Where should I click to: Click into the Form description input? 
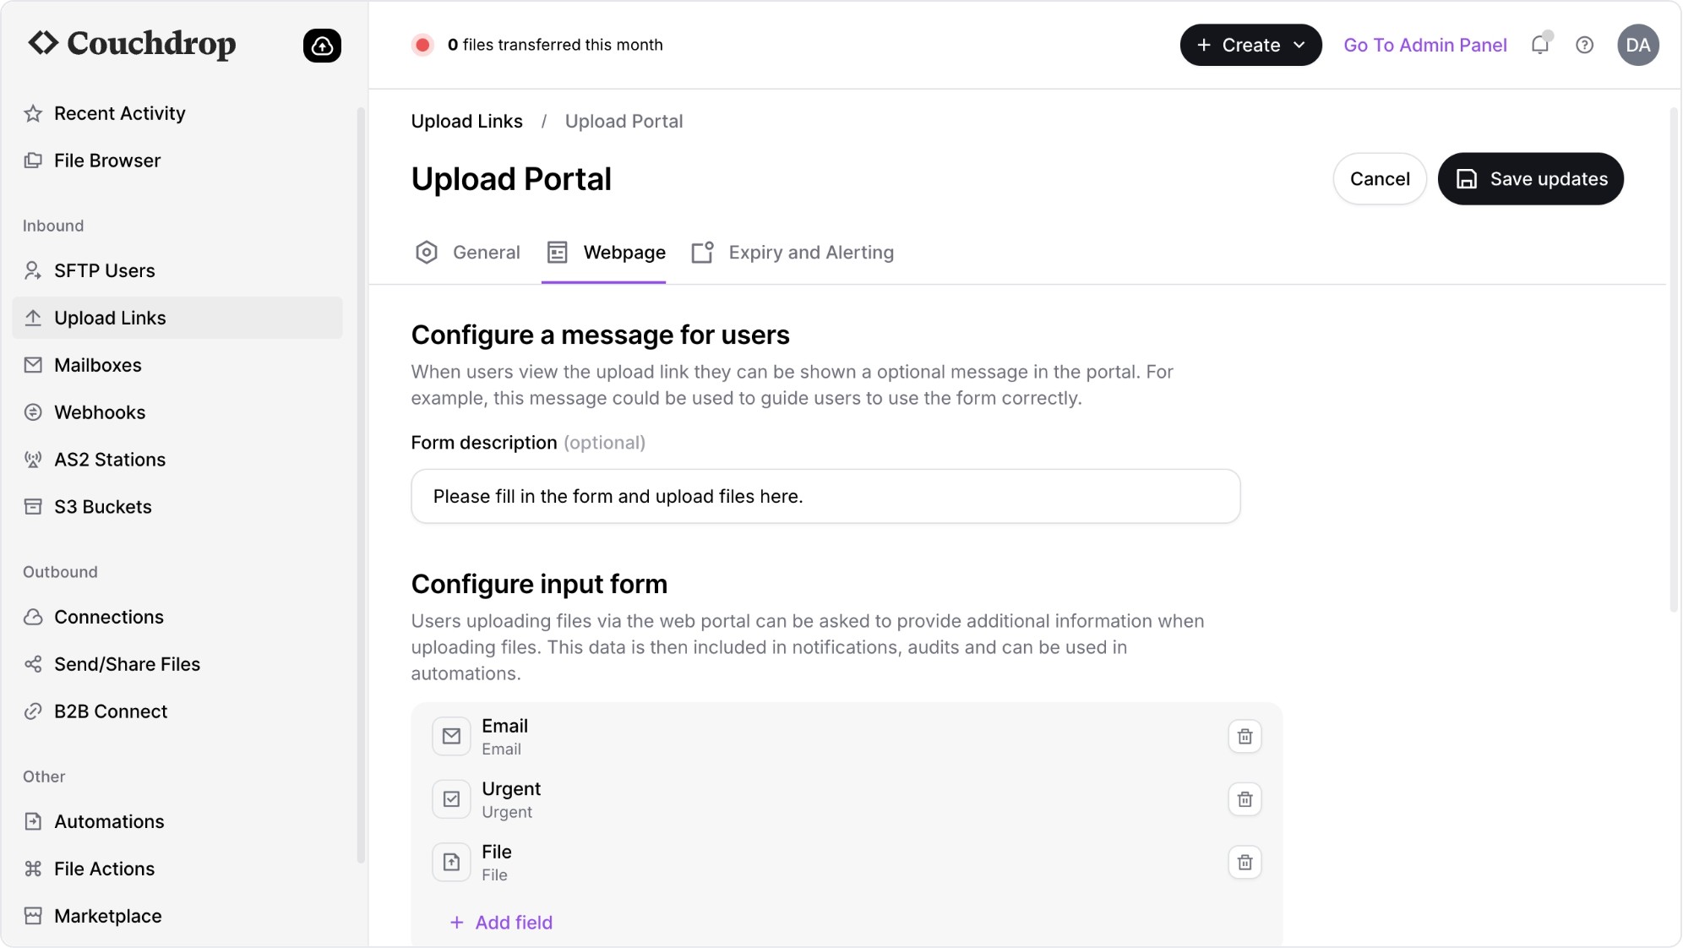825,497
